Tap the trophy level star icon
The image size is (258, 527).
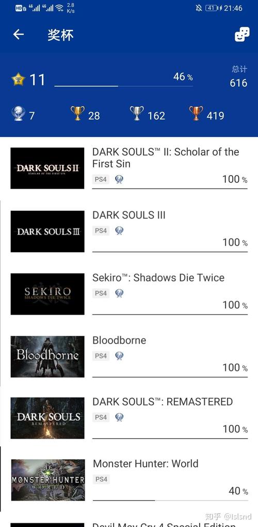point(18,80)
